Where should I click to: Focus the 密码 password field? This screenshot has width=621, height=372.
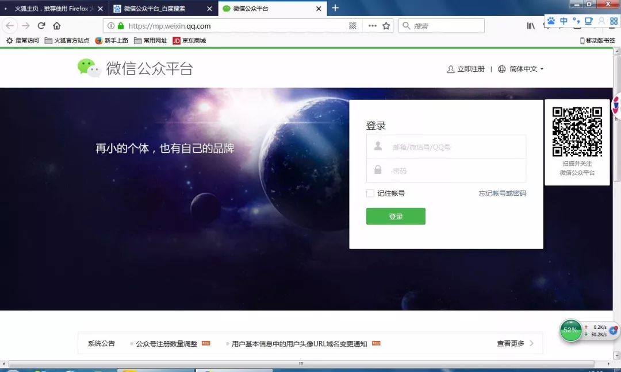(x=446, y=170)
